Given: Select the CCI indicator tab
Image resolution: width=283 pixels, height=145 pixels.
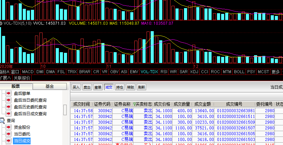Looking at the screenshot, I should (205, 72).
